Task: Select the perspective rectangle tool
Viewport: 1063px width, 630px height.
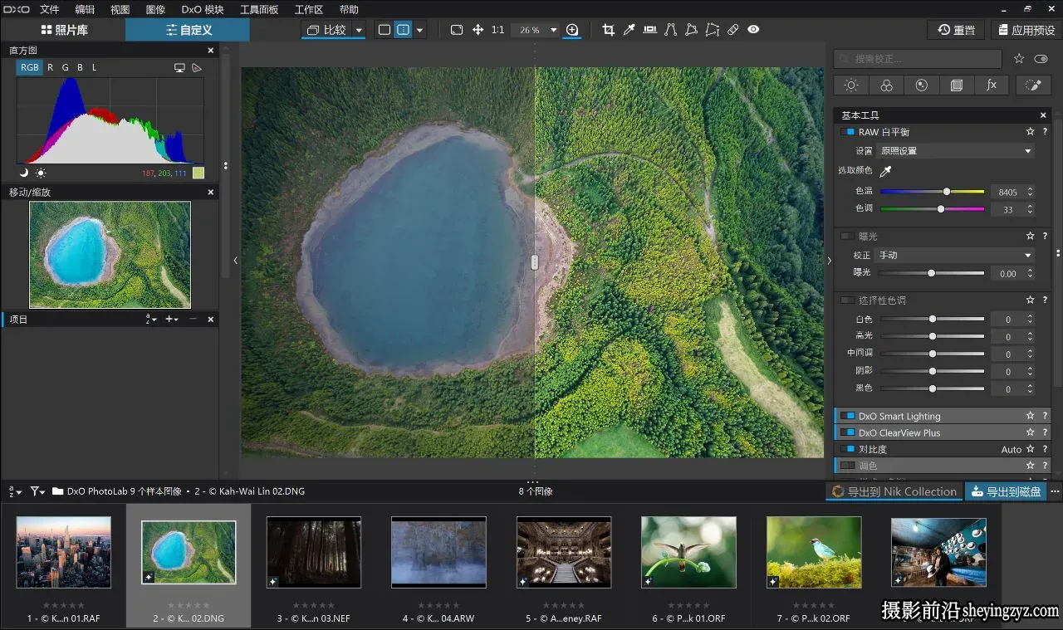Action: pos(691,30)
